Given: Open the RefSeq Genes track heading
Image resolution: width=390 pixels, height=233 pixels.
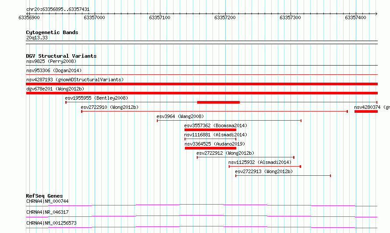Looking at the screenshot, I should (45, 196).
